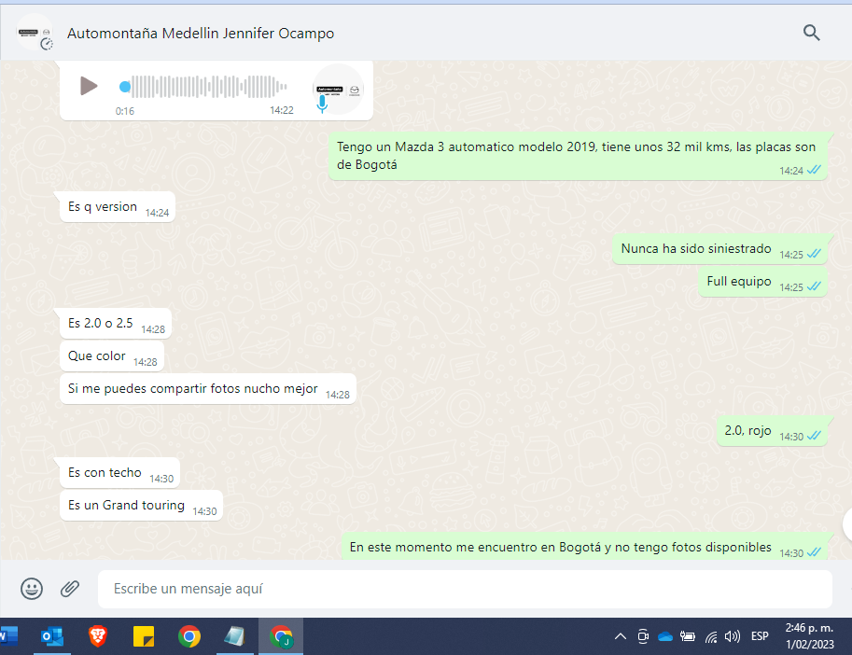Click sender avatar on voice message
This screenshot has width=852, height=655.
tap(339, 89)
